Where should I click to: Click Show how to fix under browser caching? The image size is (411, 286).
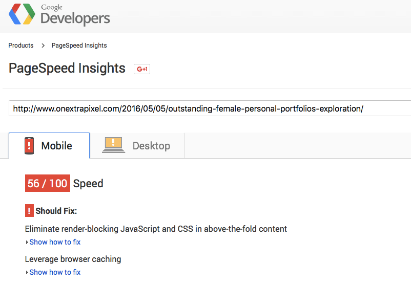pos(55,272)
